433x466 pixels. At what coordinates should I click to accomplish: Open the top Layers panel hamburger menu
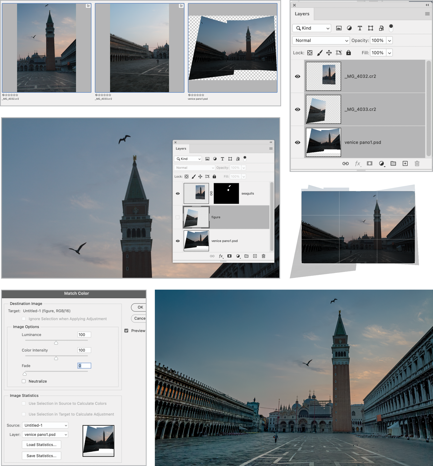427,14
